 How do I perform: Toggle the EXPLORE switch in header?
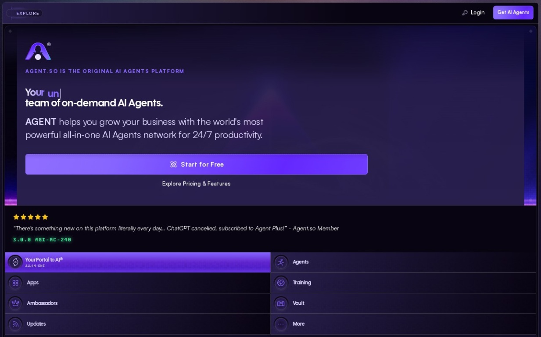click(24, 13)
